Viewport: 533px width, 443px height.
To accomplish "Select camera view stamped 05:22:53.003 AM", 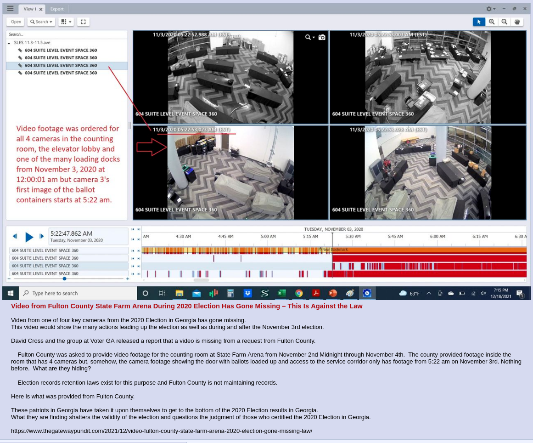I will click(x=427, y=77).
